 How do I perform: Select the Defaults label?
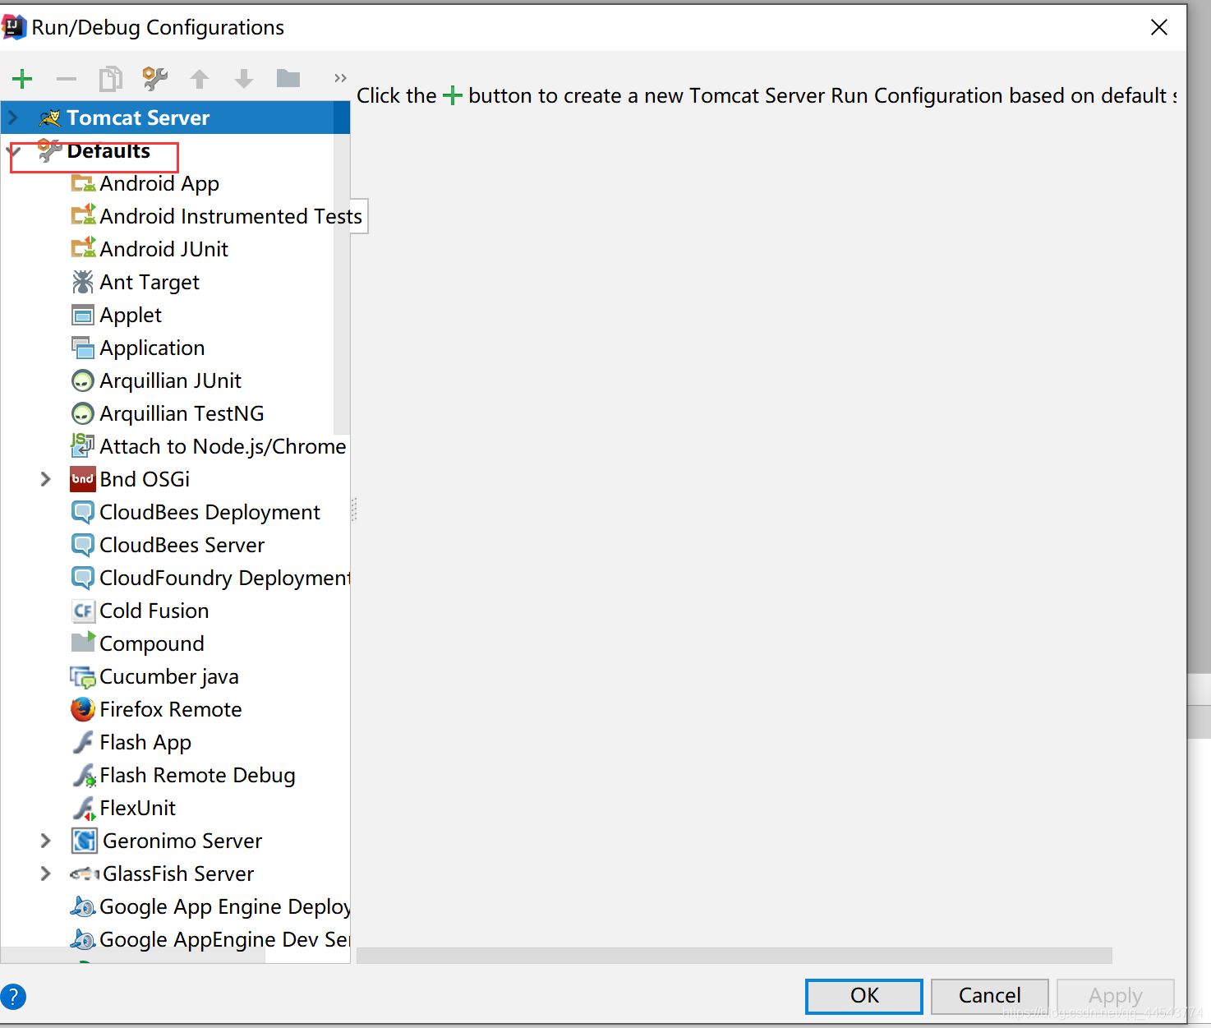click(108, 151)
